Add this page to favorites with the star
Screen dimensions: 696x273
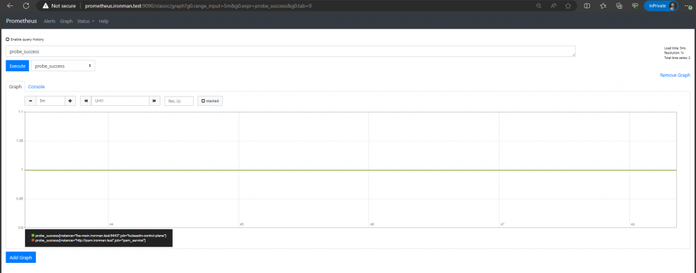click(568, 5)
